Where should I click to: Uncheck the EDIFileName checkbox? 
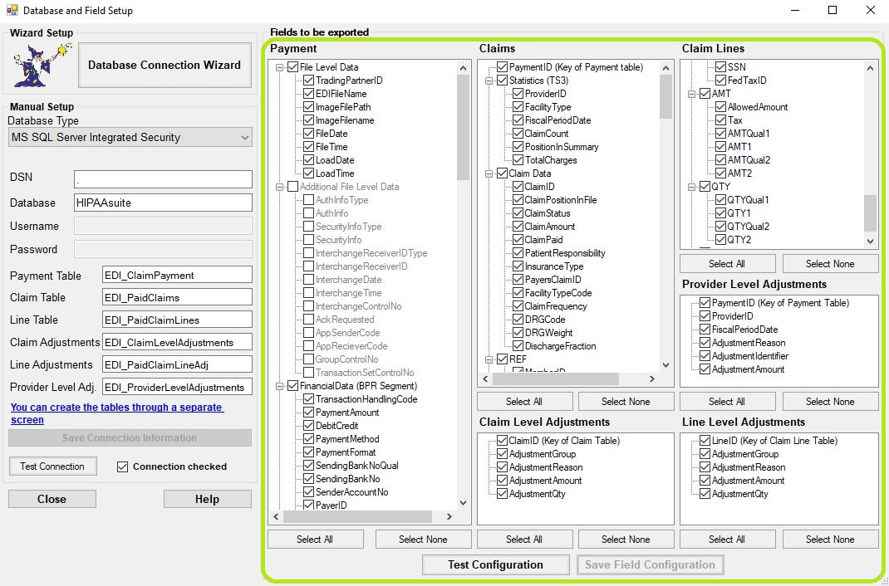(308, 94)
